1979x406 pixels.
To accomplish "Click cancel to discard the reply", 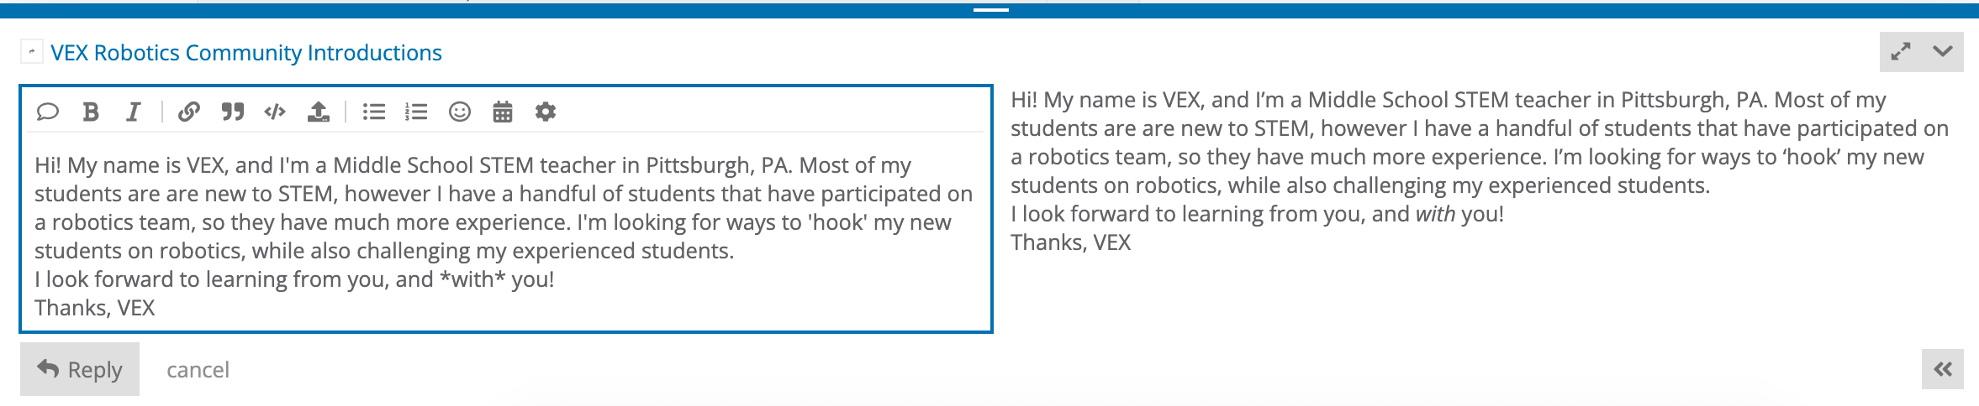I will pos(198,370).
